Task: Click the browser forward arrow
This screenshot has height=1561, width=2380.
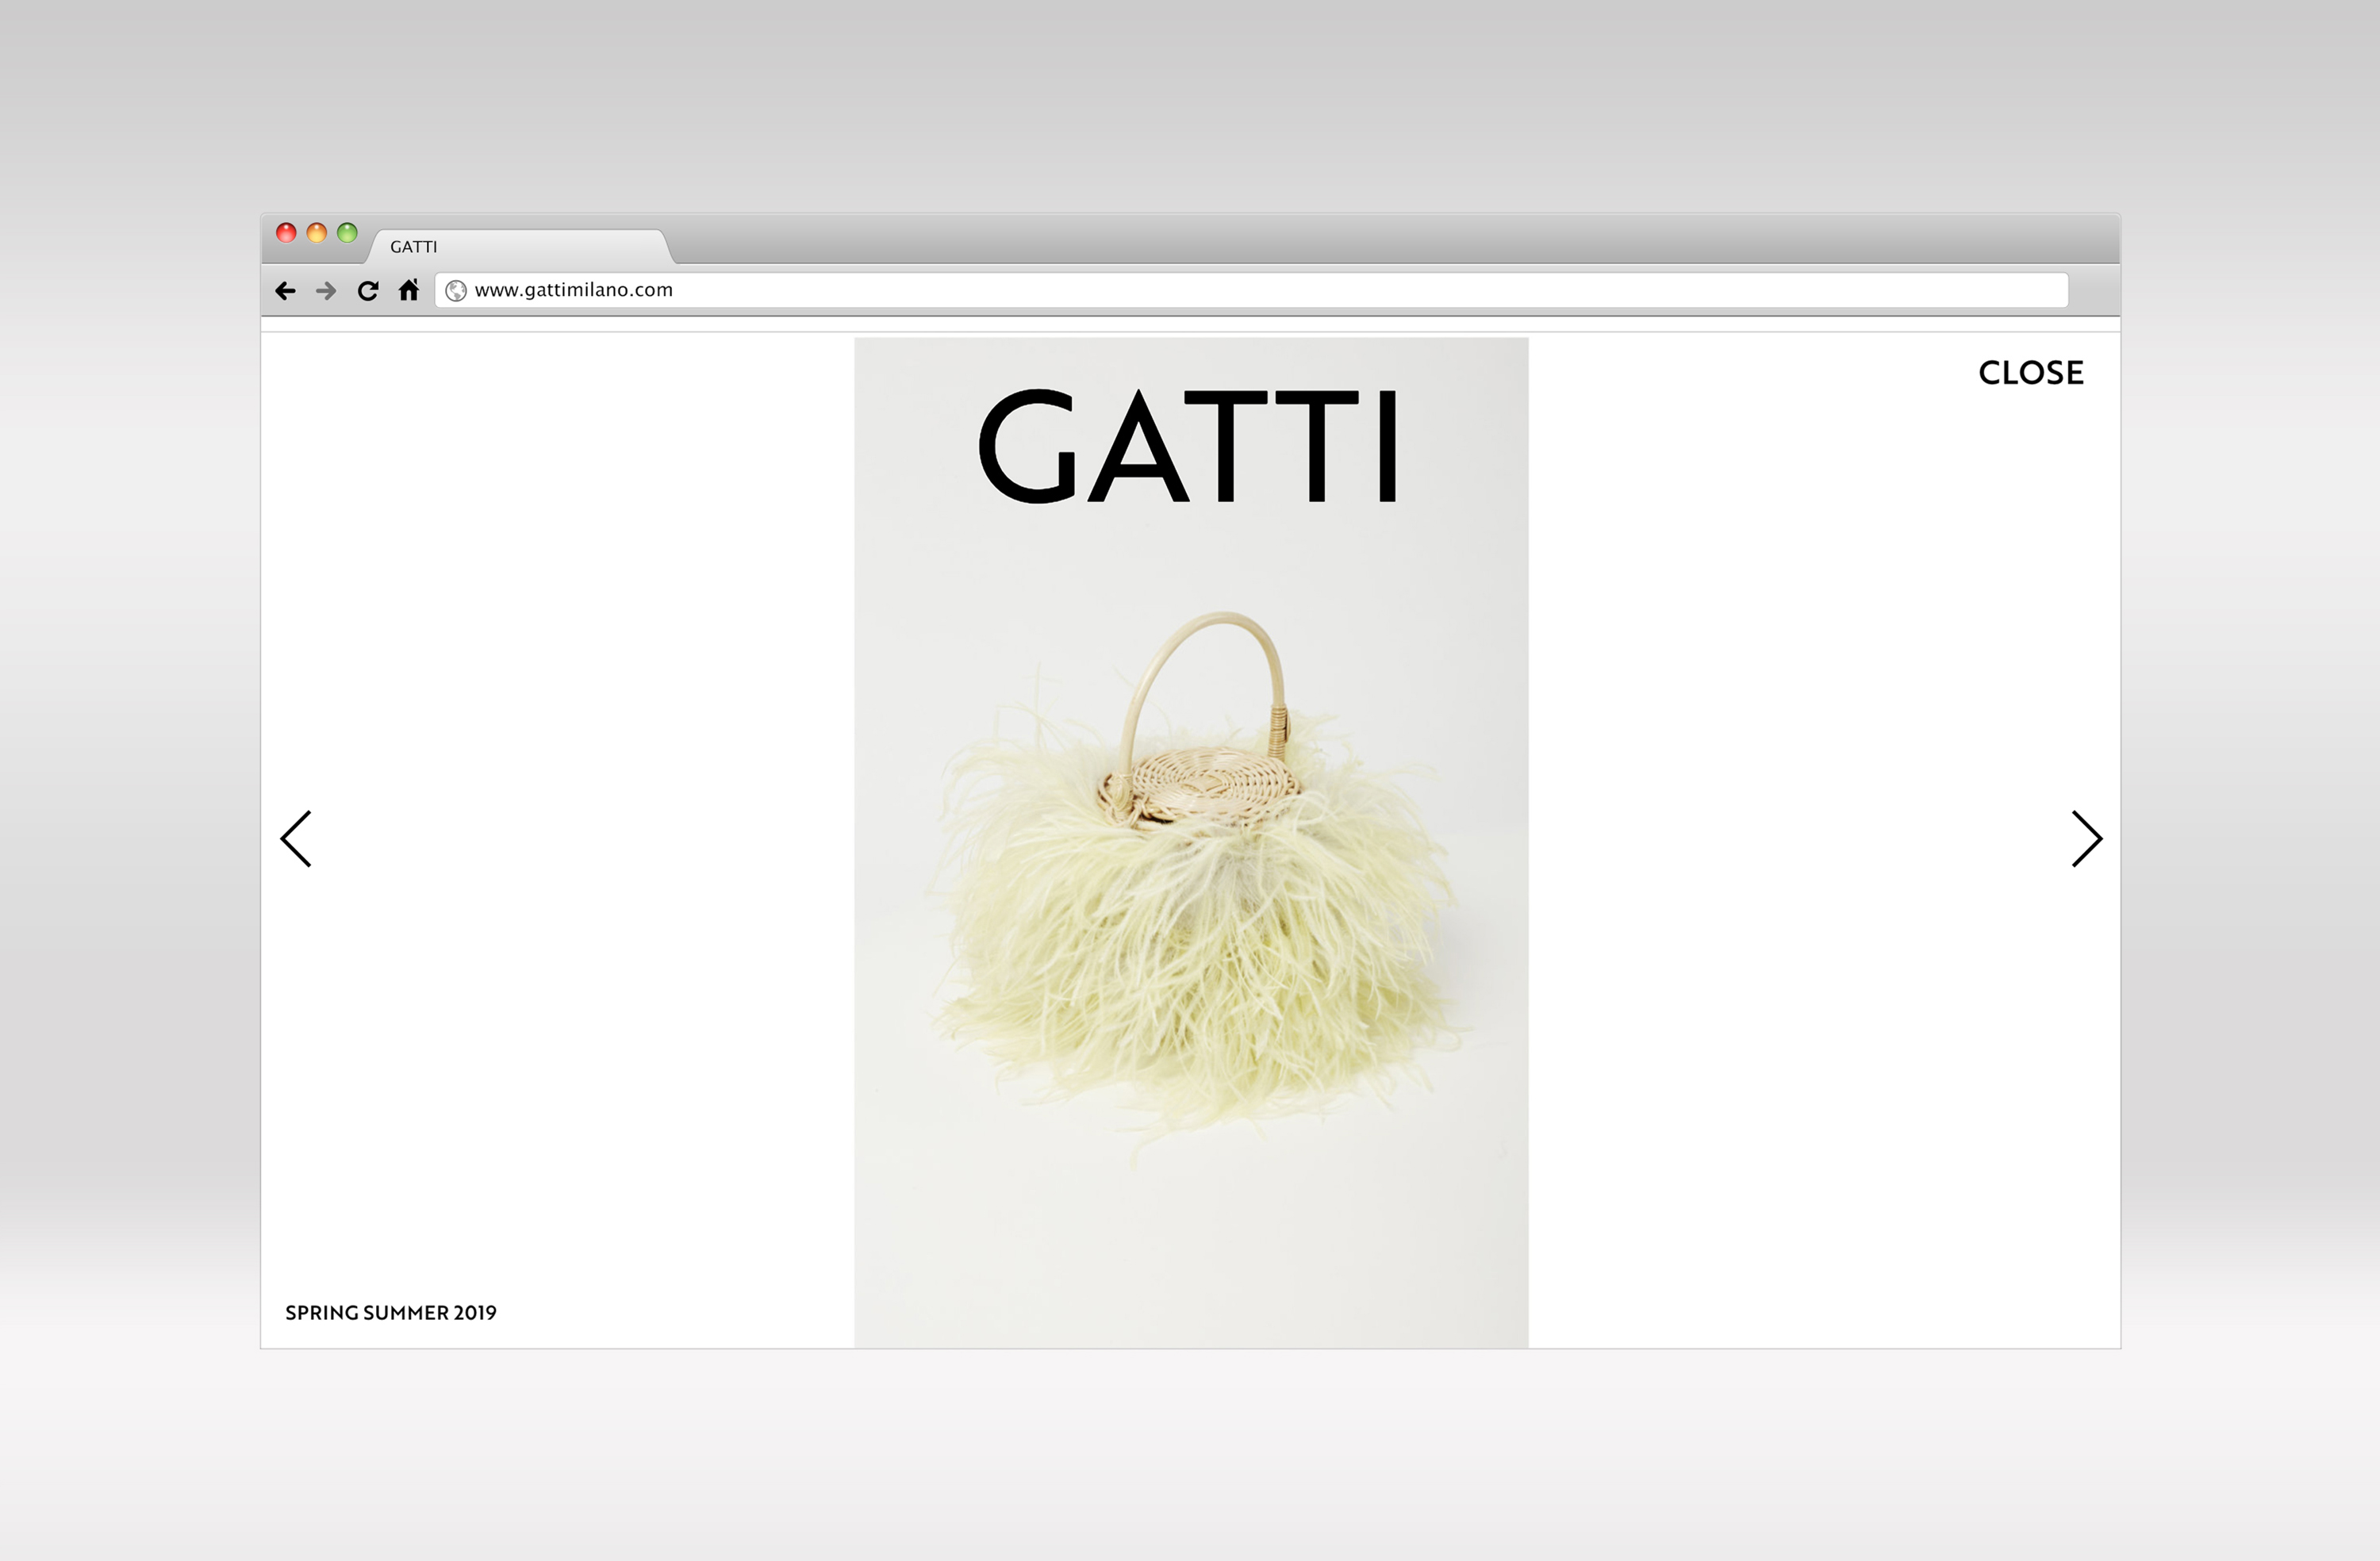Action: tap(326, 291)
